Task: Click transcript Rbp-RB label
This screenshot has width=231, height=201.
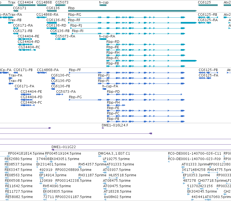Action: (x=113, y=64)
